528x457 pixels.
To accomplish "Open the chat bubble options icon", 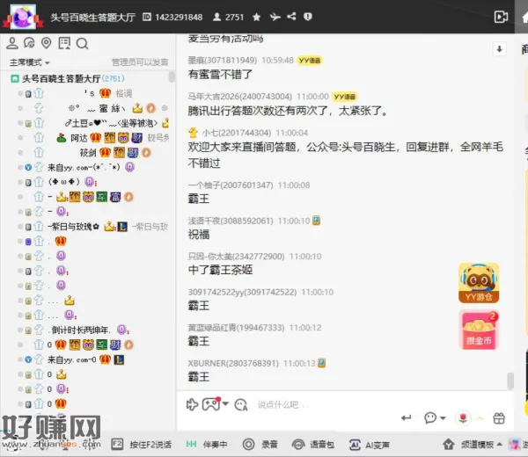I will click(x=430, y=418).
